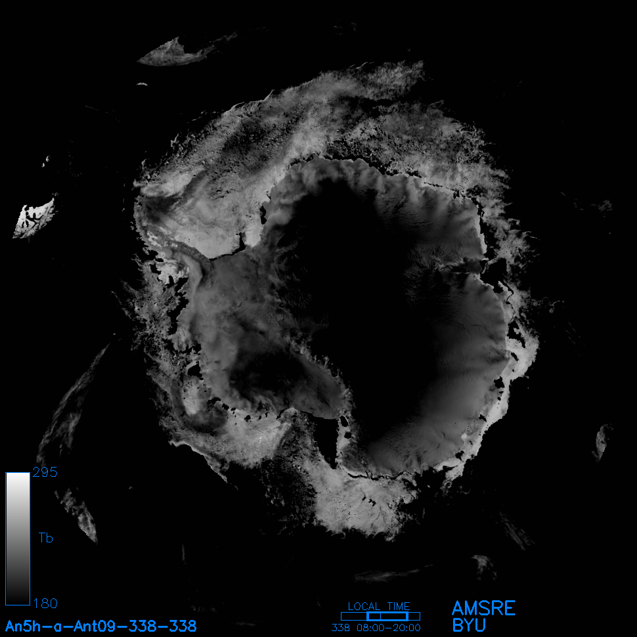Click the Tb brightness temperature label
This screenshot has height=637, width=637.
45,538
